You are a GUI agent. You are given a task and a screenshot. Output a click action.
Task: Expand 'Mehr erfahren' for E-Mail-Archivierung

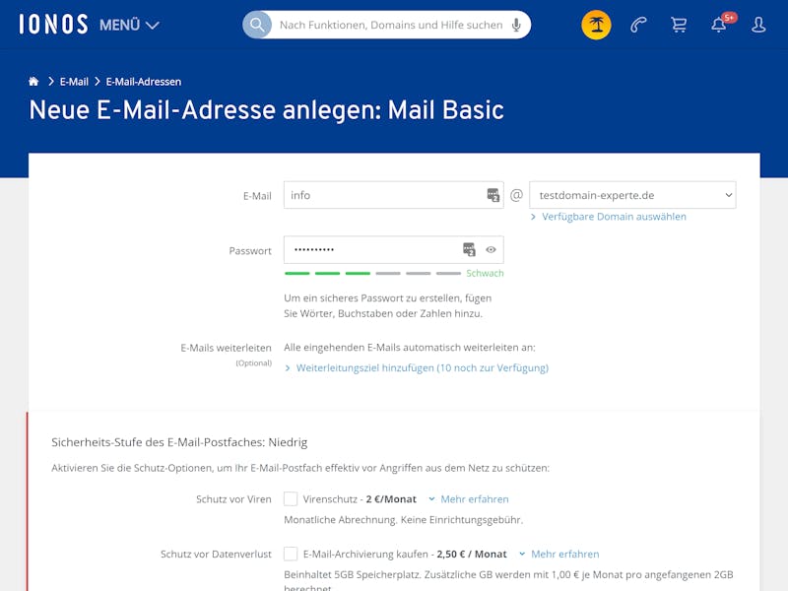coord(564,554)
